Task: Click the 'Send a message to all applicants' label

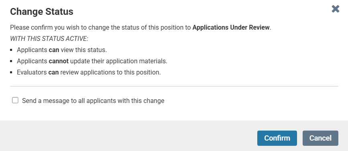Action: pos(93,101)
